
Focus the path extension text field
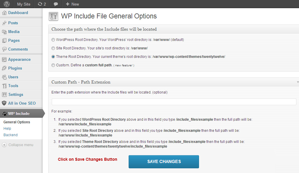[174, 102]
